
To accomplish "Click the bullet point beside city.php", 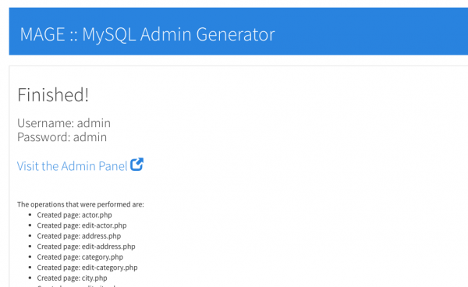I will pyautogui.click(x=30, y=278).
